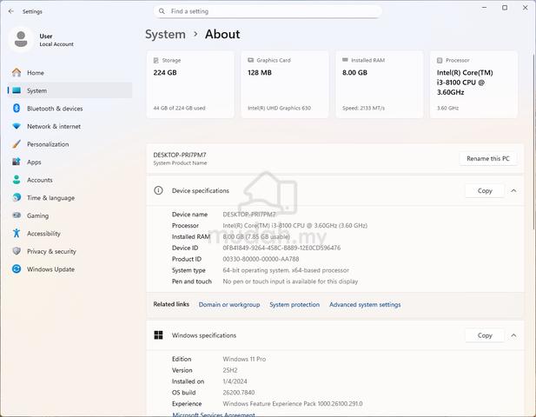Click the Accessibility figure icon
The width and height of the screenshot is (536, 417).
(17, 233)
